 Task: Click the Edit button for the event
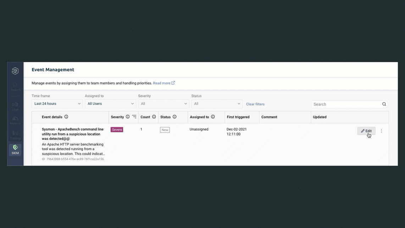click(366, 131)
